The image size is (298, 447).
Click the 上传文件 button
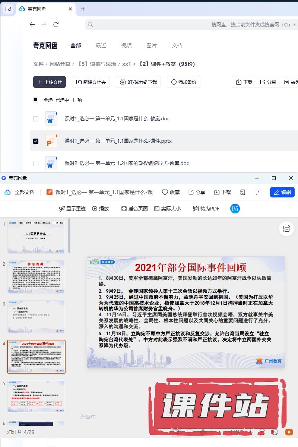[50, 82]
